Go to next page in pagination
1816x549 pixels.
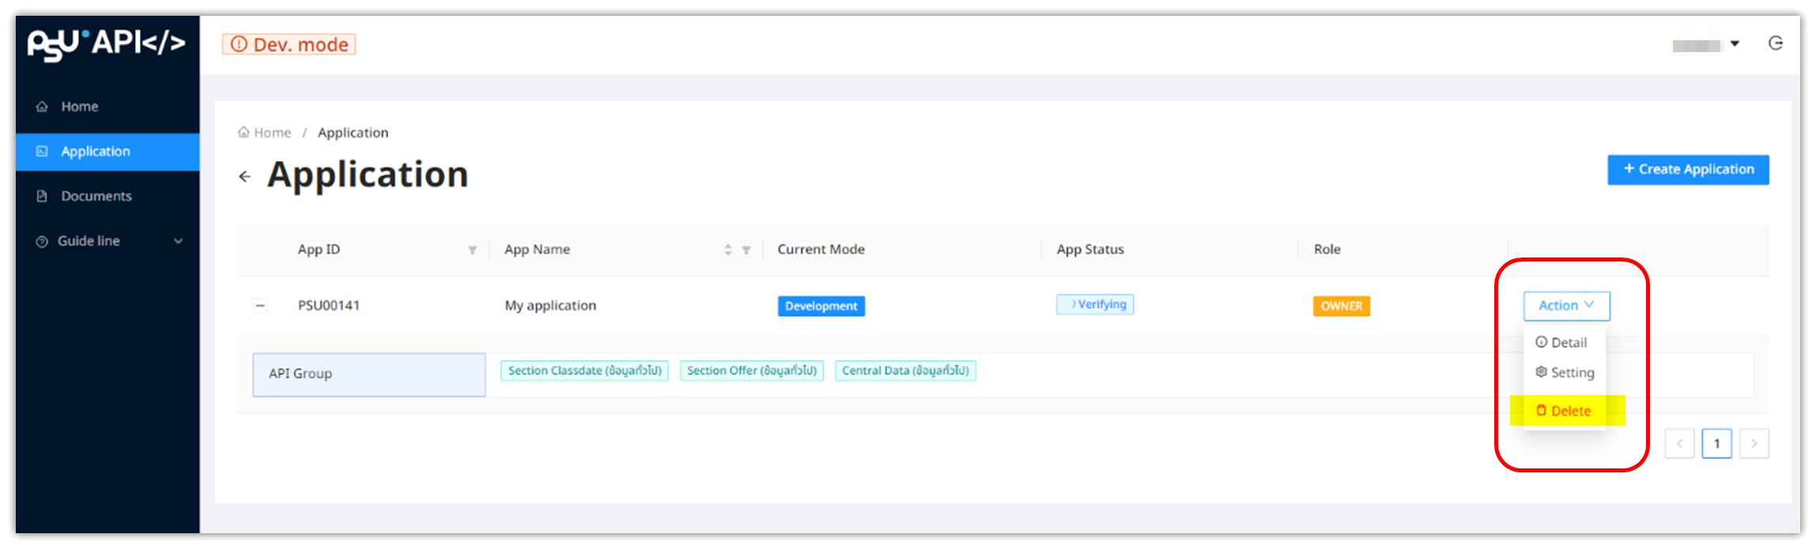coord(1754,444)
